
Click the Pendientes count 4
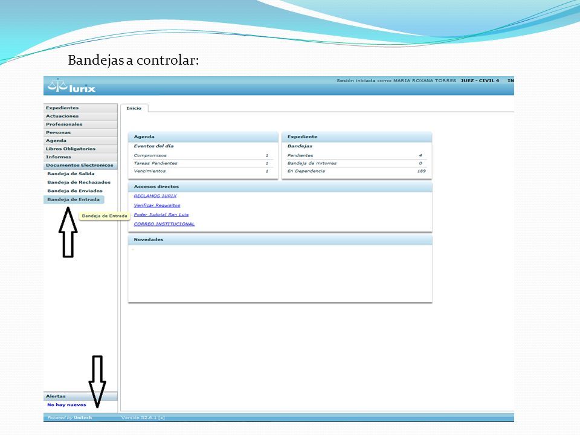click(420, 155)
